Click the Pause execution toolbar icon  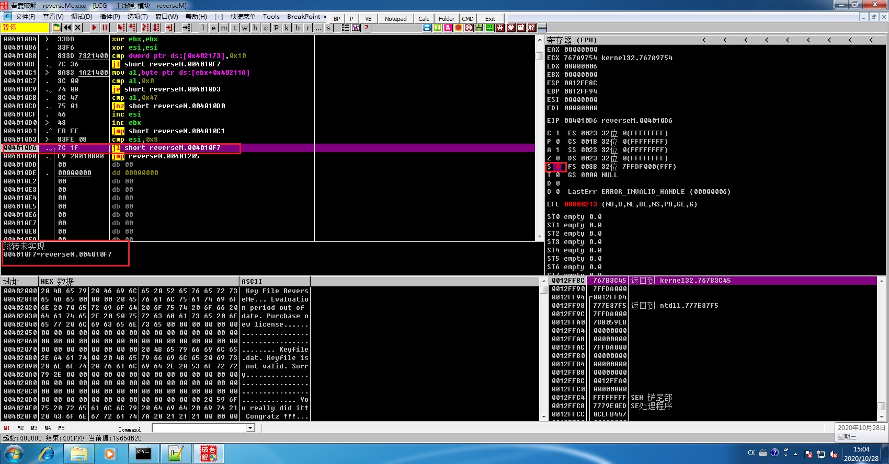point(105,28)
